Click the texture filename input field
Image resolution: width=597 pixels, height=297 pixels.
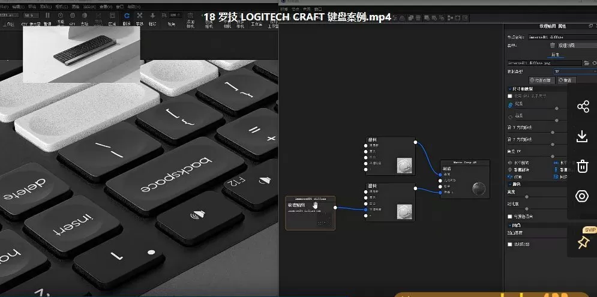tap(545, 63)
